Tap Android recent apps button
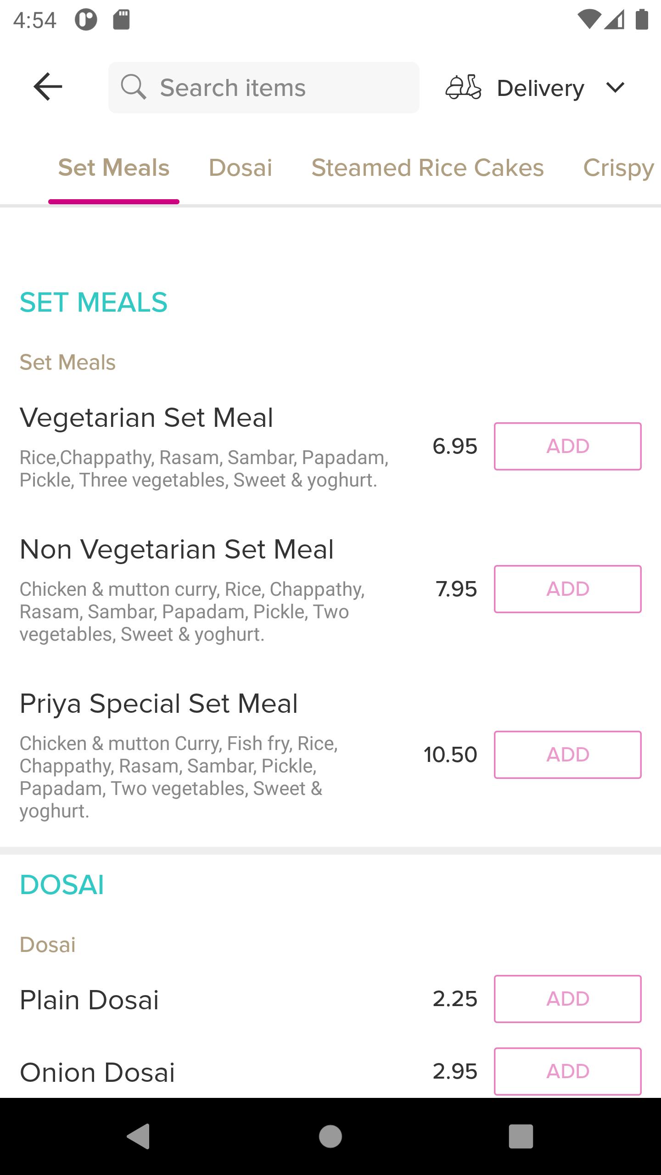Viewport: 661px width, 1175px height. point(521,1136)
